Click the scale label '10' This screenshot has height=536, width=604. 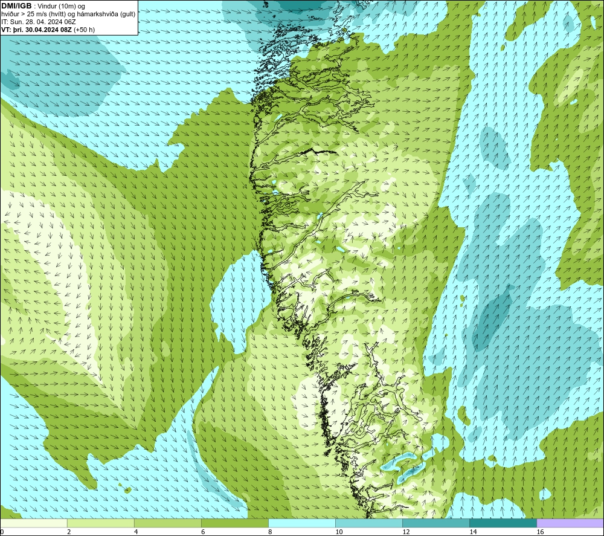point(339,532)
